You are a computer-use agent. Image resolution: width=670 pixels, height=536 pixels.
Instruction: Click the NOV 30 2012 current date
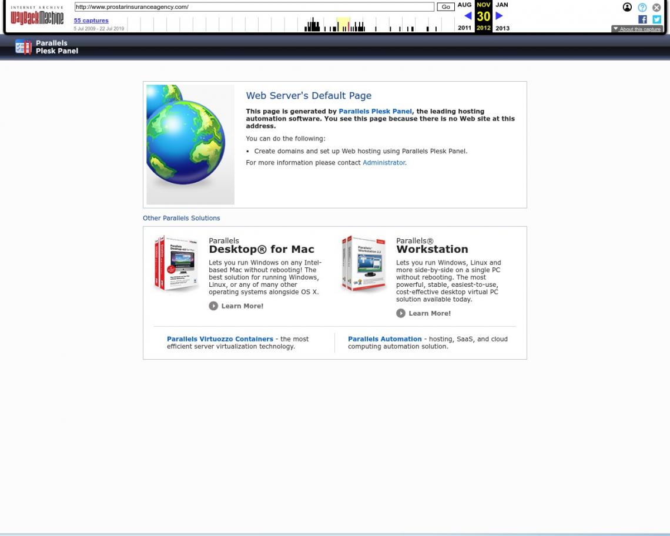click(x=483, y=16)
